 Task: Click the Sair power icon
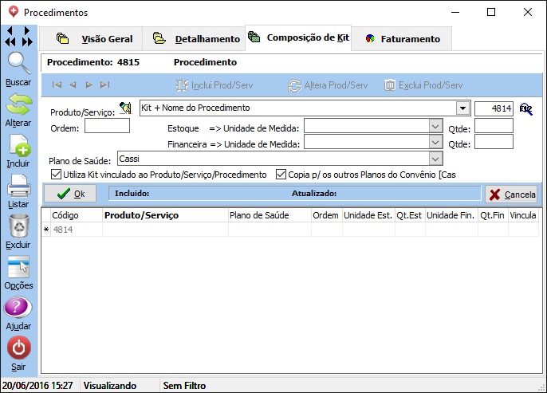(18, 348)
